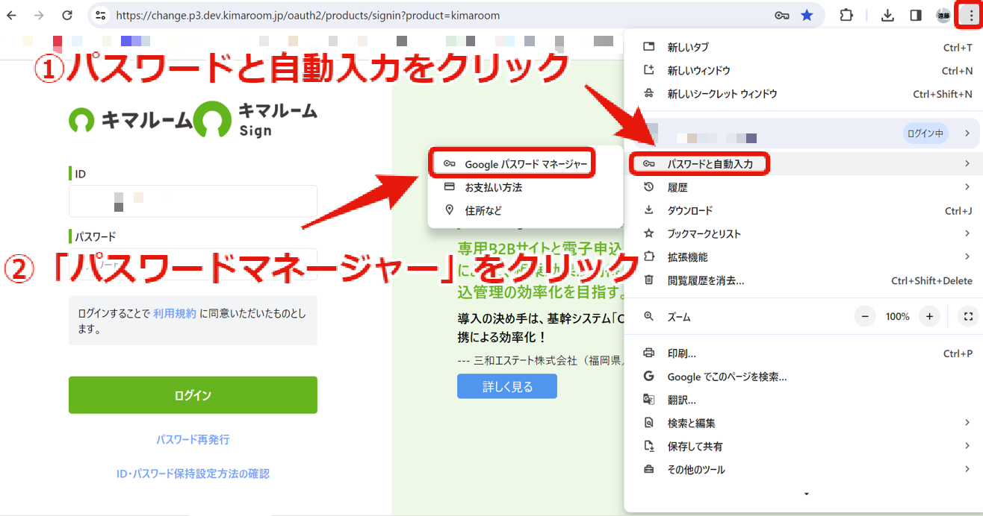Image resolution: width=983 pixels, height=516 pixels.
Task: Open the downloads toolbar icon
Action: tap(887, 16)
